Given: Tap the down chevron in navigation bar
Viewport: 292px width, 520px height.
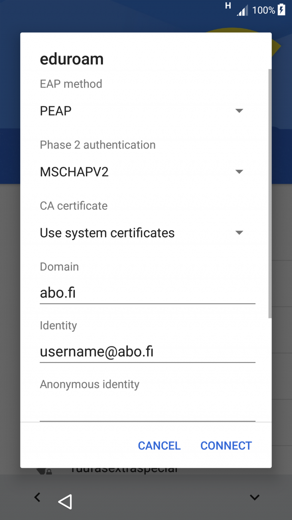Looking at the screenshot, I should 254,497.
